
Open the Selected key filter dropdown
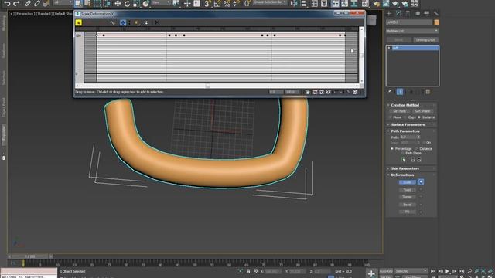pos(411,271)
